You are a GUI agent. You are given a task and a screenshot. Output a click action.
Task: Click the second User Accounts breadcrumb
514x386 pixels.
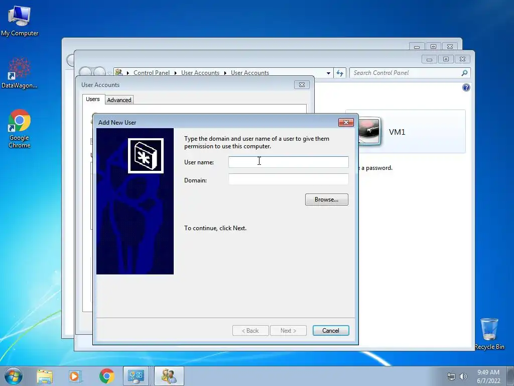point(250,72)
